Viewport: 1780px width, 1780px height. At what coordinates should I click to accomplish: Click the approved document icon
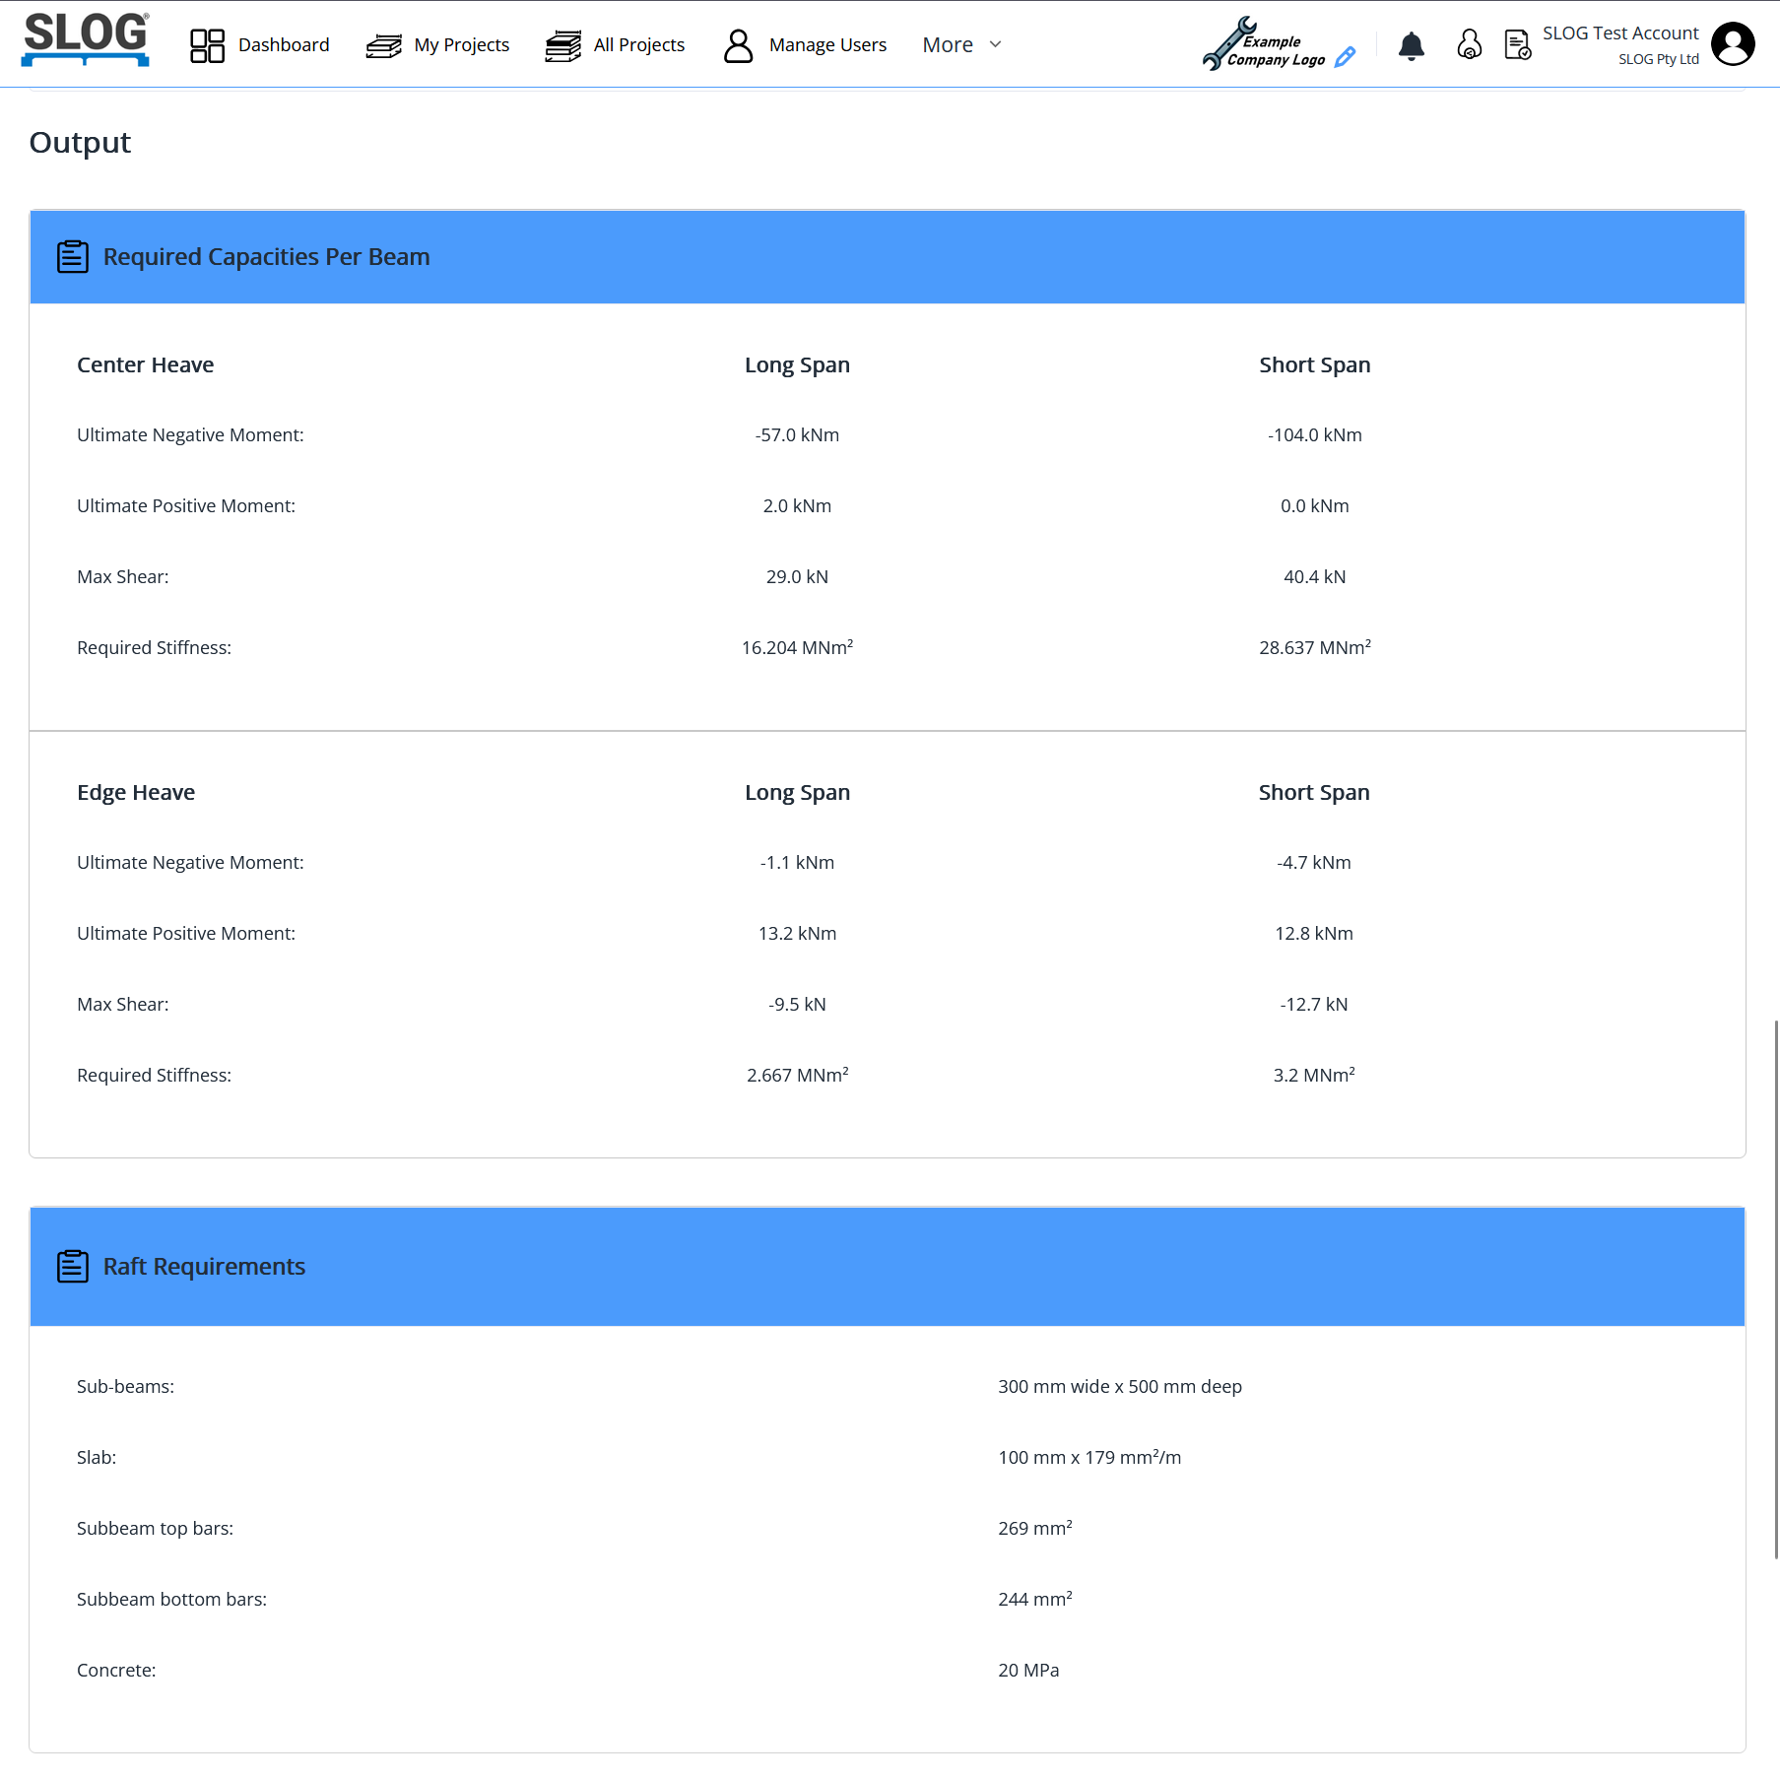(1517, 45)
